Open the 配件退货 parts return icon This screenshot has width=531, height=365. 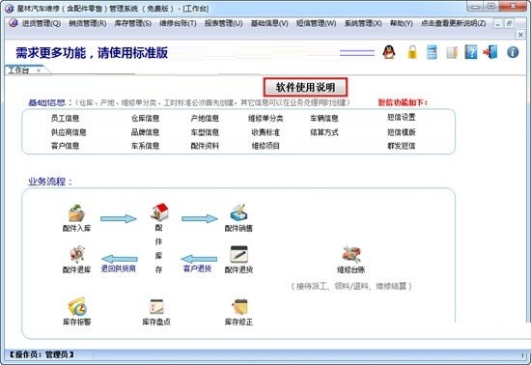click(x=238, y=254)
